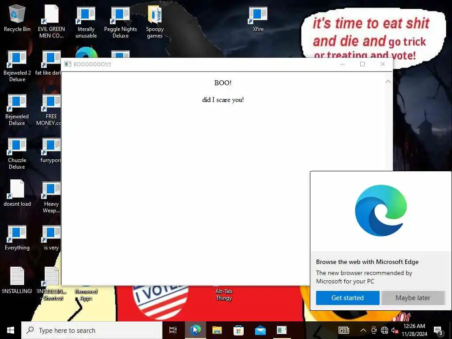Open the Action Center notifications icon
452x339 pixels.
point(438,330)
